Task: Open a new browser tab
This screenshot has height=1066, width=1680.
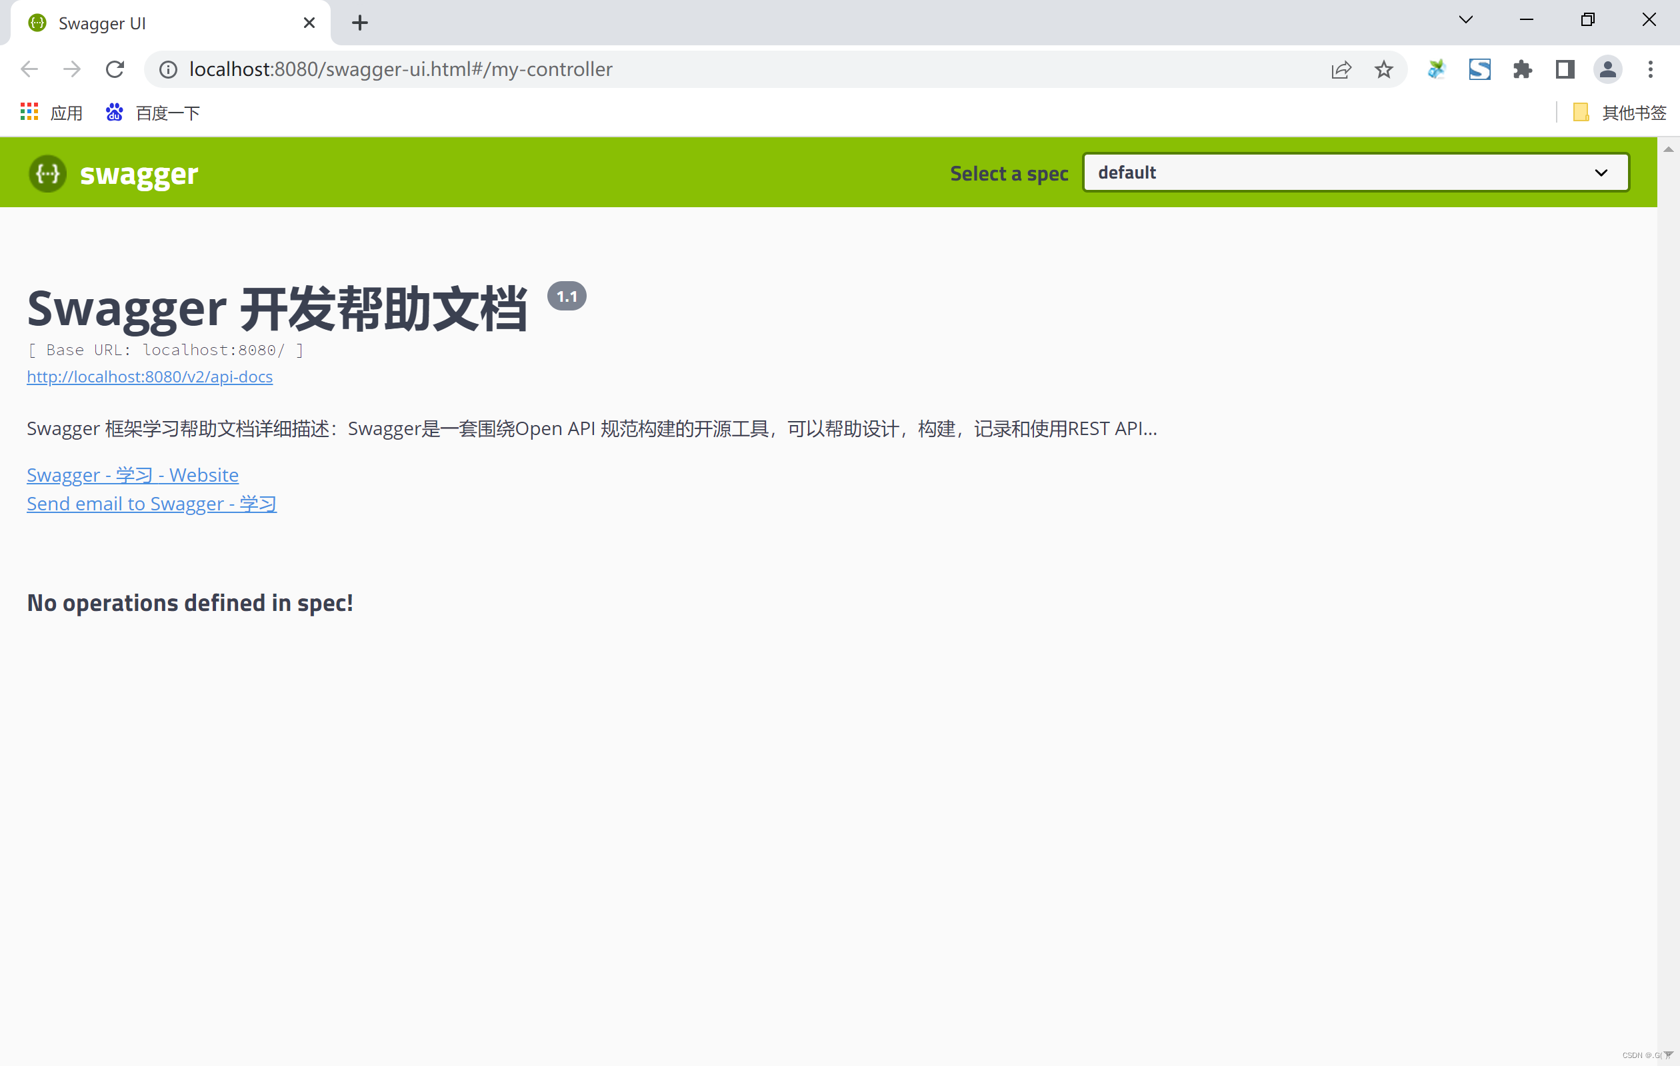Action: pyautogui.click(x=360, y=23)
